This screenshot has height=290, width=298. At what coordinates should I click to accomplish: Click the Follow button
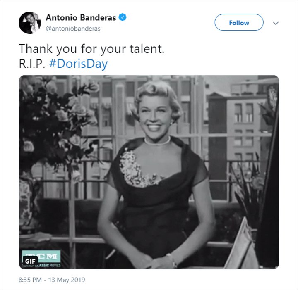point(239,22)
